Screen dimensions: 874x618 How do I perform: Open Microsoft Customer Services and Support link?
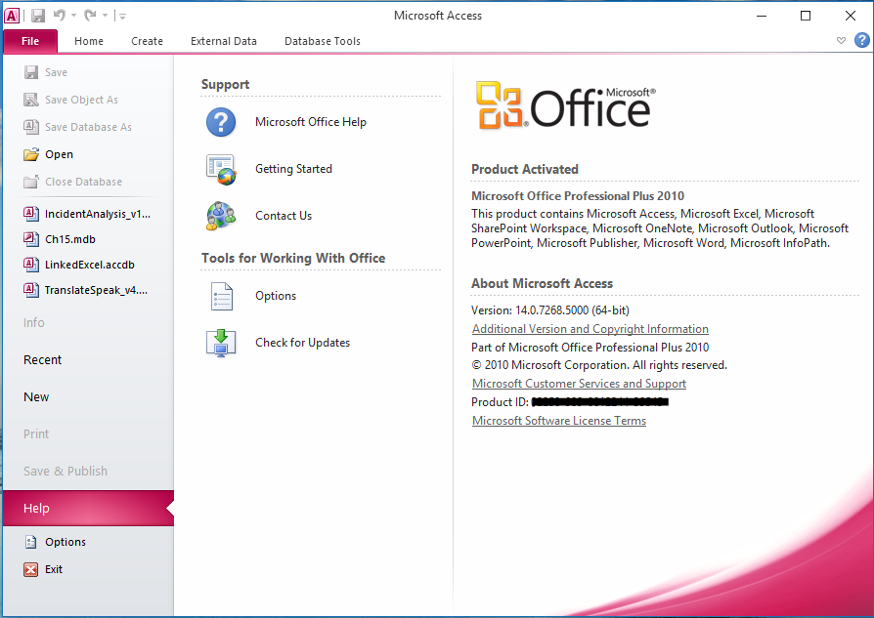(579, 384)
